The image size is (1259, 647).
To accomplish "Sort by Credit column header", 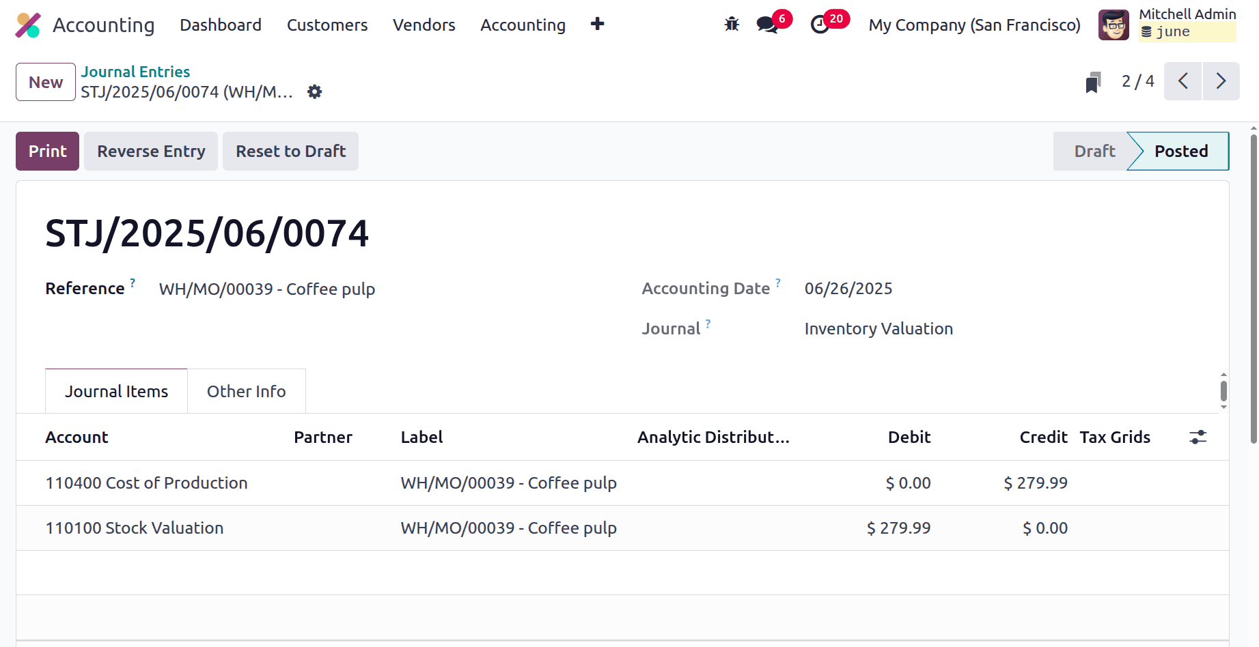I will click(x=1043, y=437).
